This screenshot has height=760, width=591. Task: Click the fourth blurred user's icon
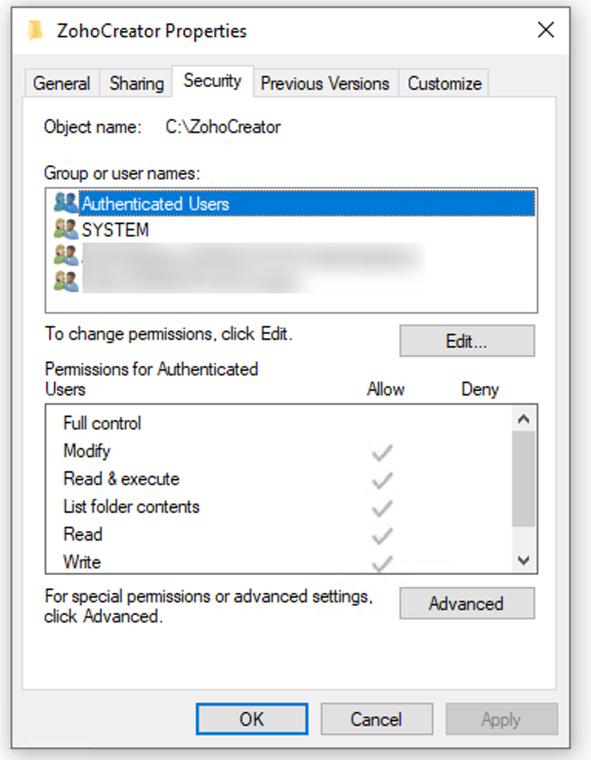pos(66,280)
